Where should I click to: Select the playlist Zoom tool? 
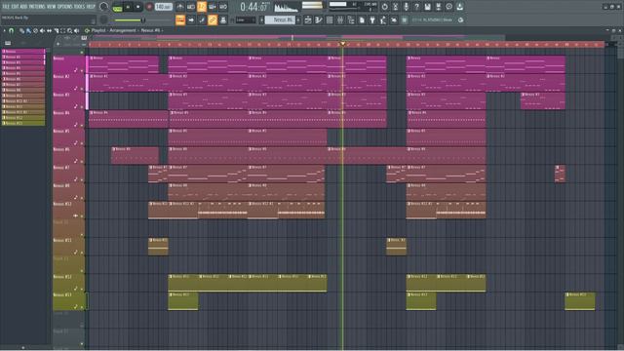[x=69, y=30]
